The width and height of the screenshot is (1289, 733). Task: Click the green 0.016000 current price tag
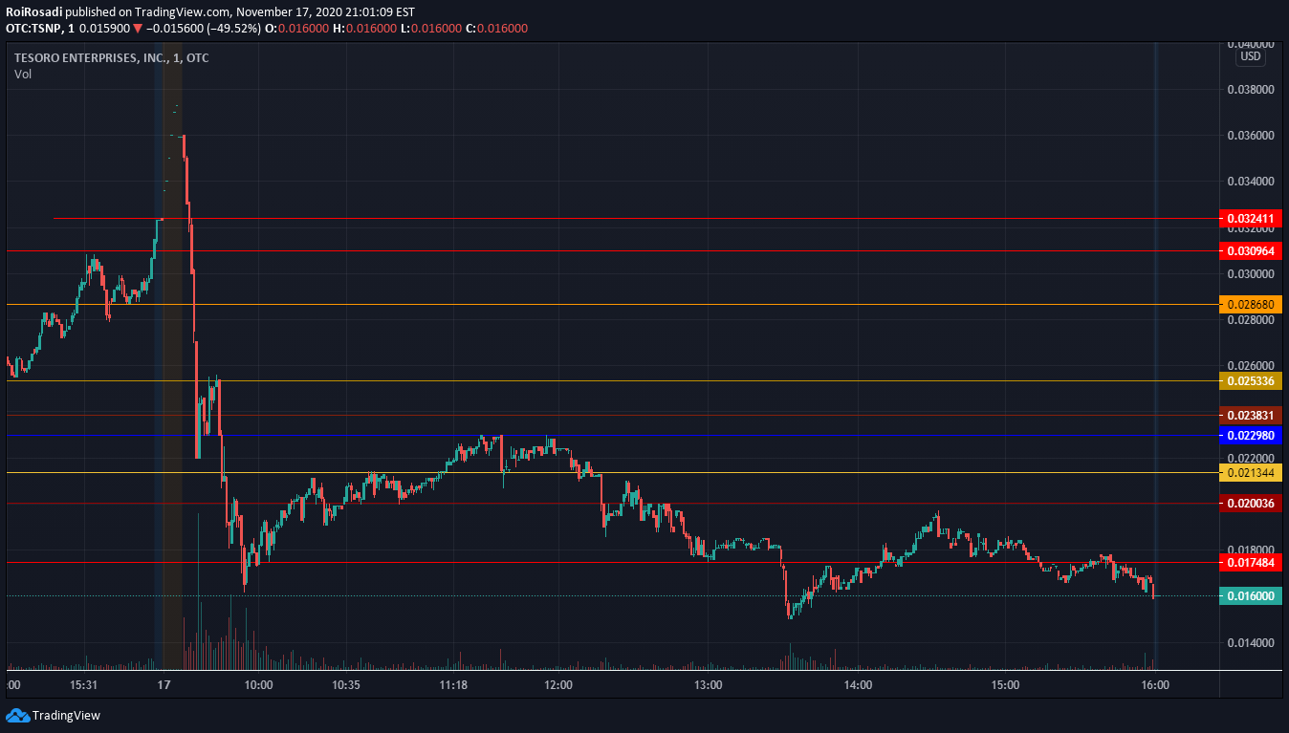point(1252,596)
